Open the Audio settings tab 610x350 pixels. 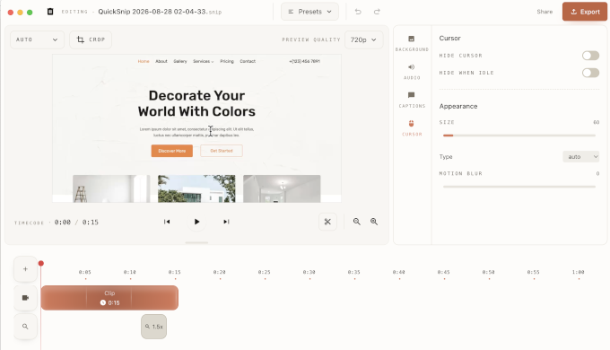click(412, 72)
